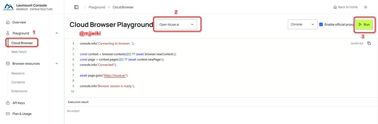Viewport: 378px width, 124px height.
Task: Click the console.info('Connected!') line
Action: pyautogui.click(x=98, y=65)
